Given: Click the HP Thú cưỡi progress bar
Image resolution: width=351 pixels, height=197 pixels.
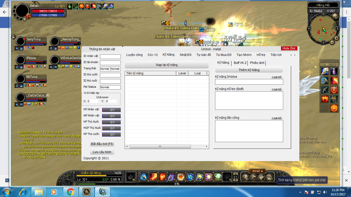Looking at the screenshot, I should coord(112,134).
